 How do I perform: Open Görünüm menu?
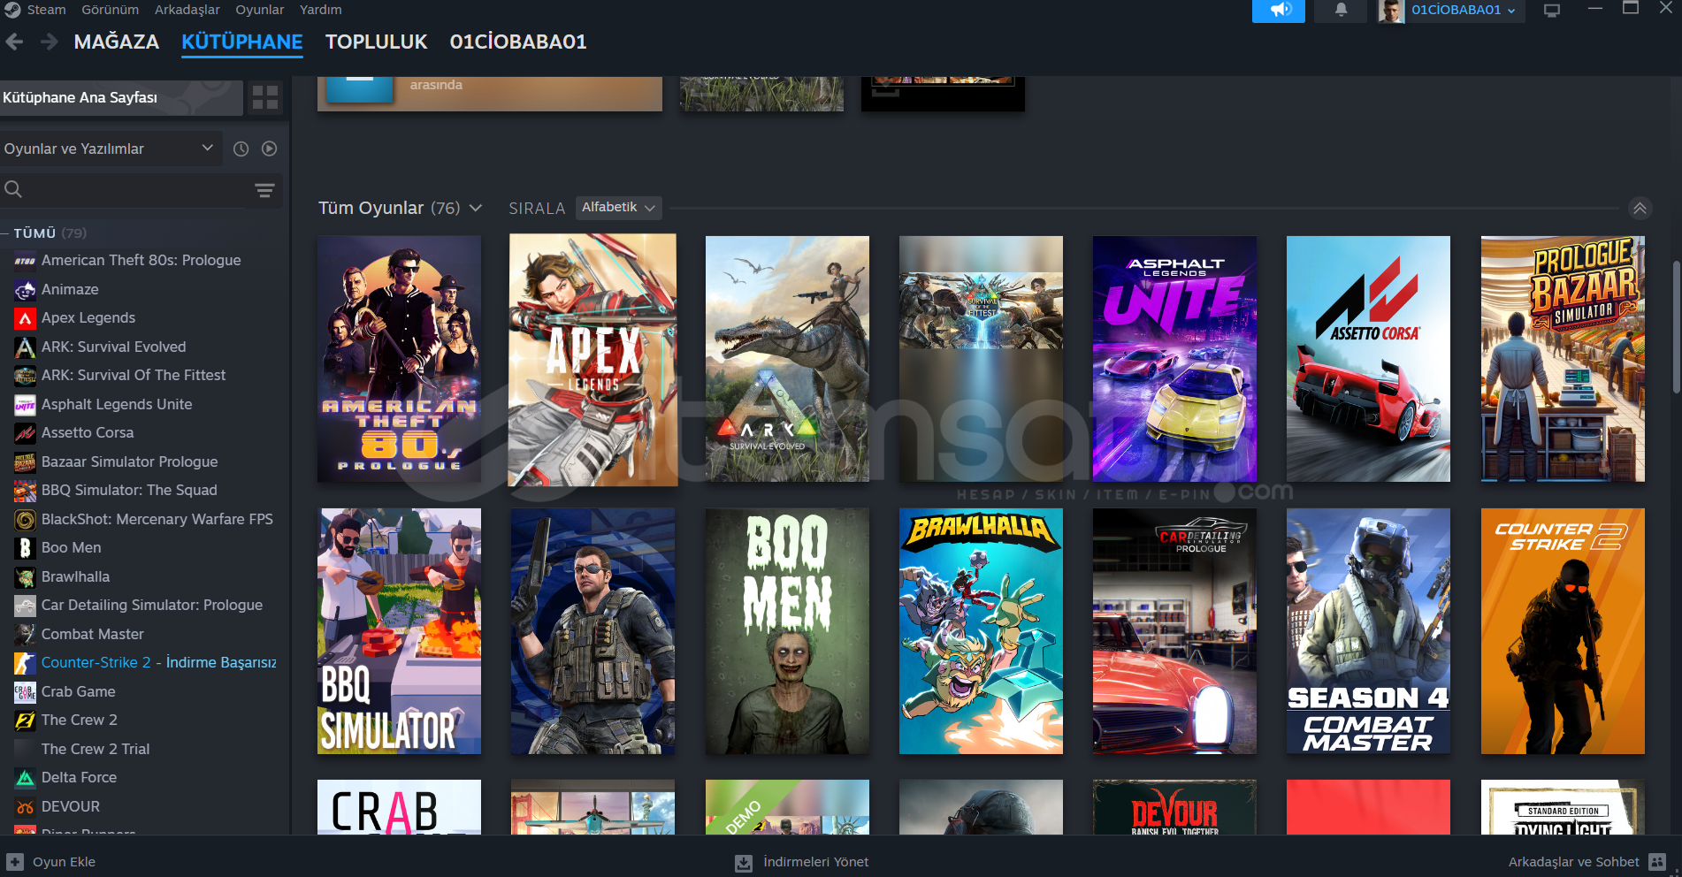point(111,10)
